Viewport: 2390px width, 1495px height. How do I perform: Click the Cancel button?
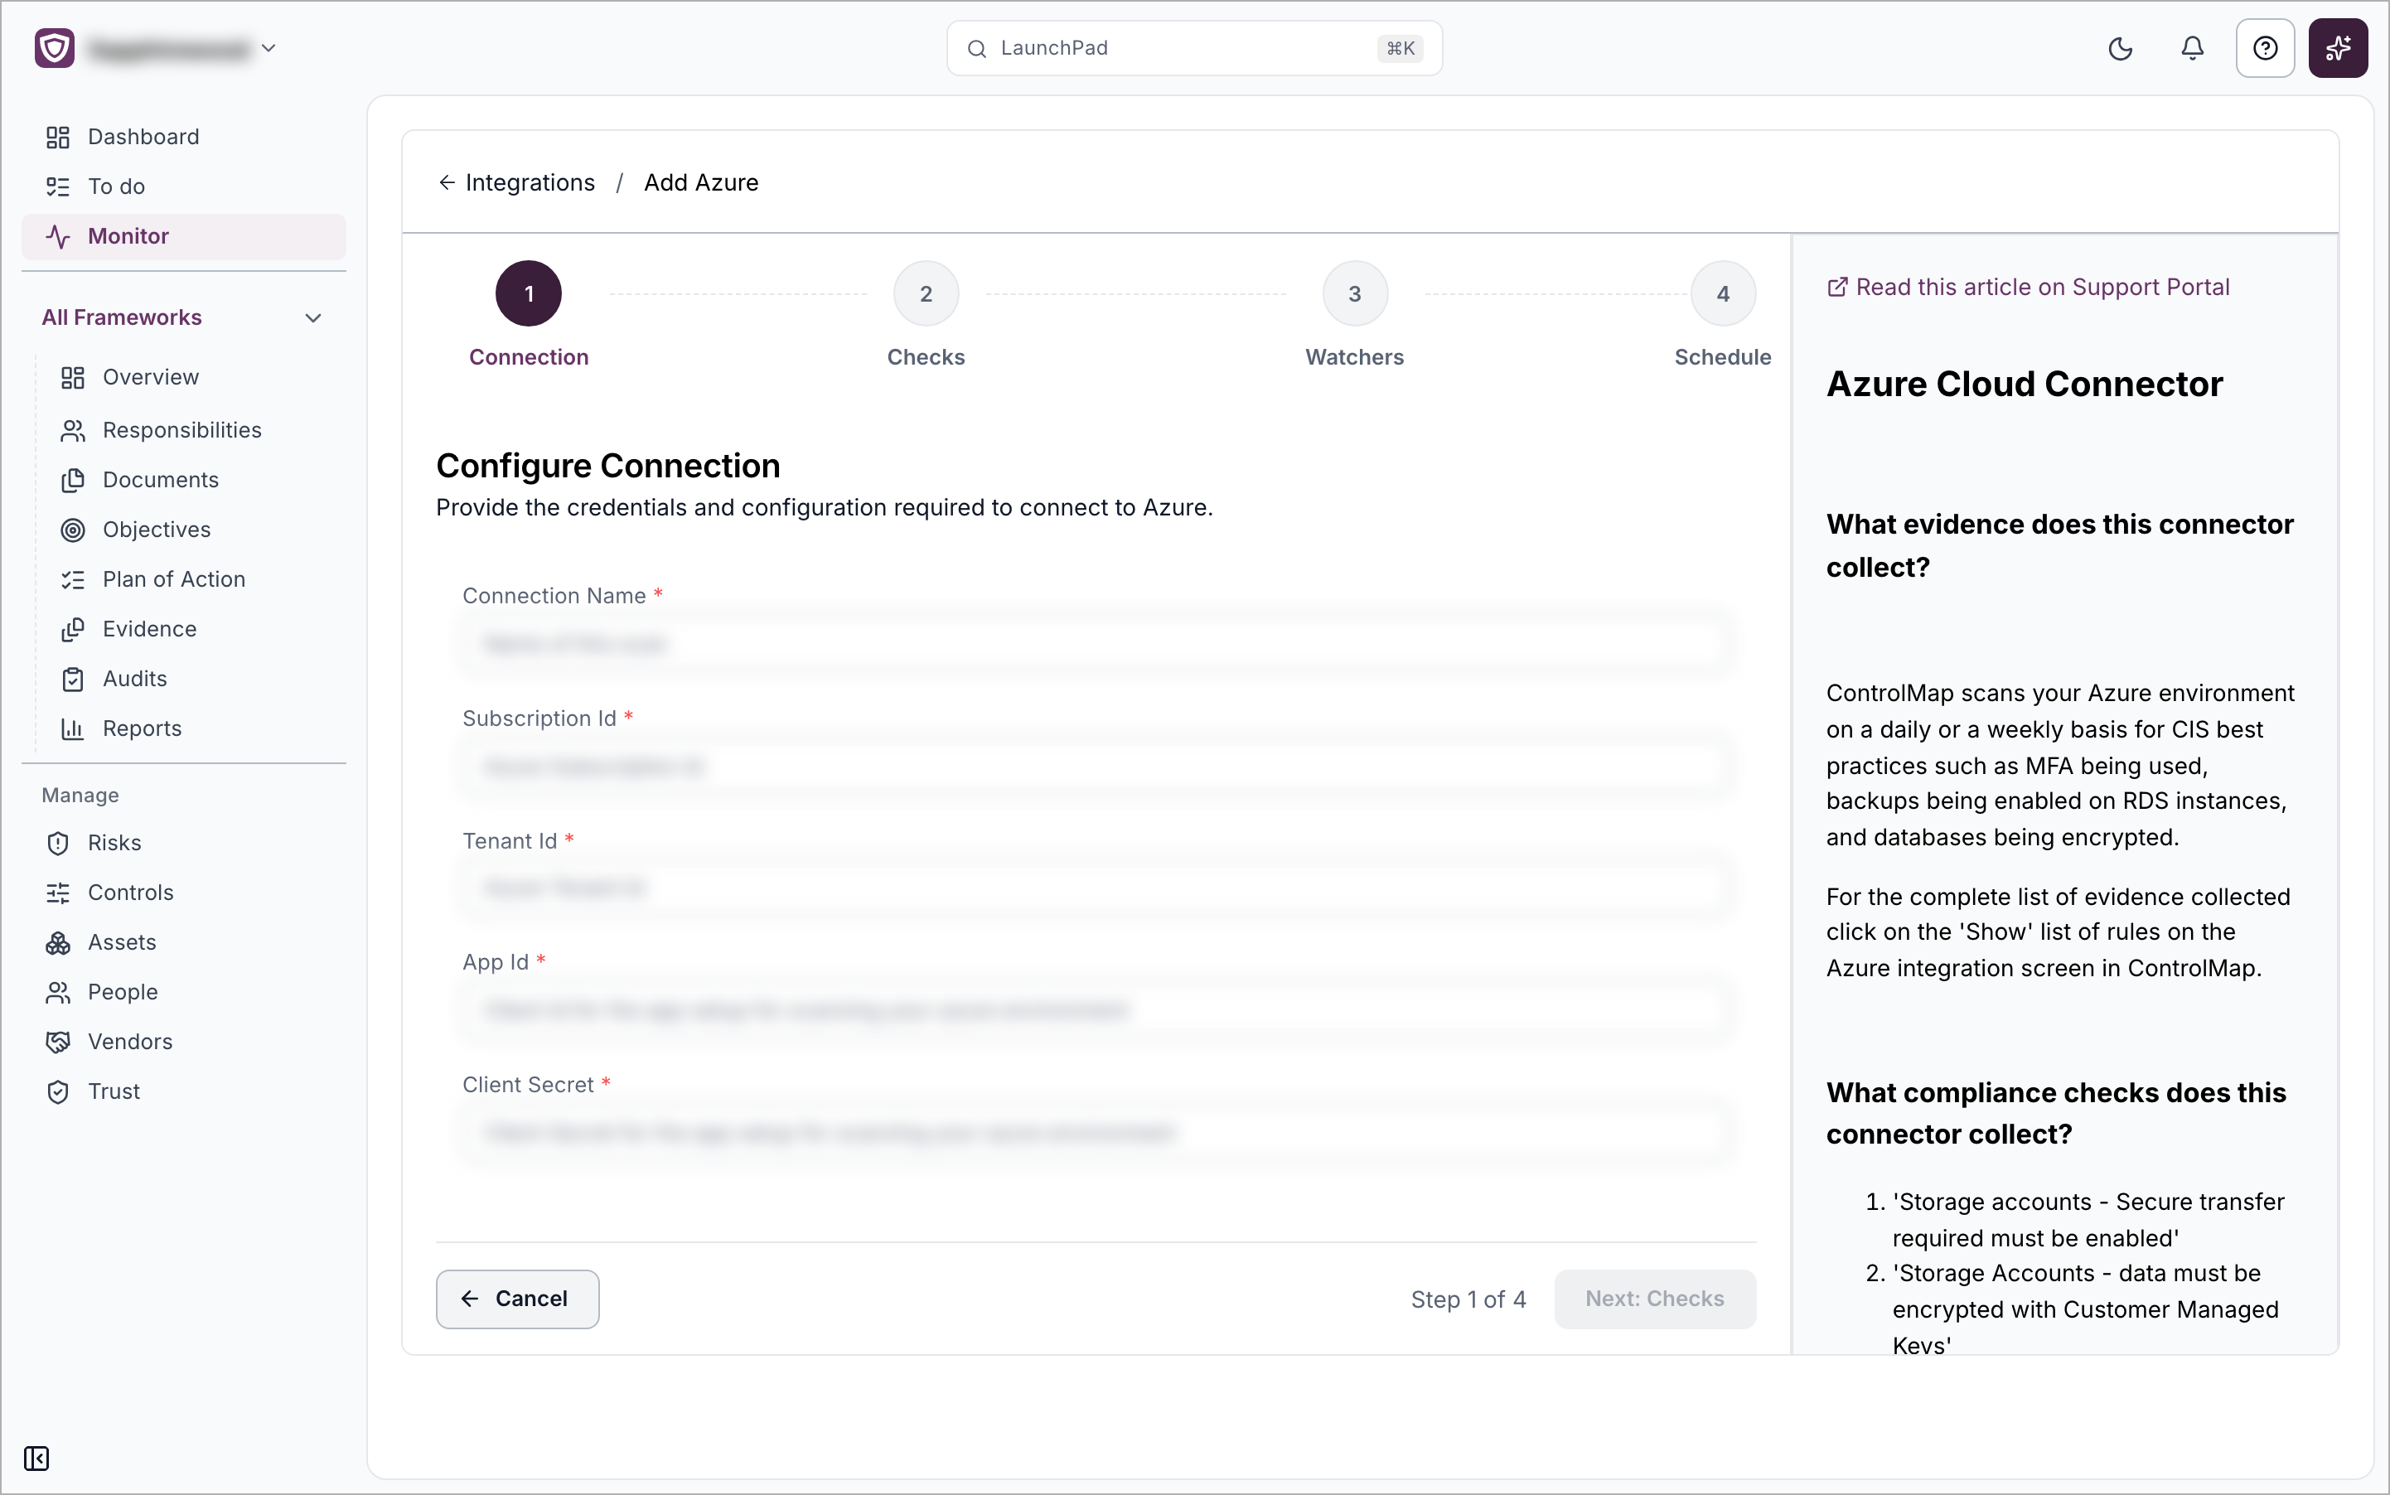tap(517, 1299)
